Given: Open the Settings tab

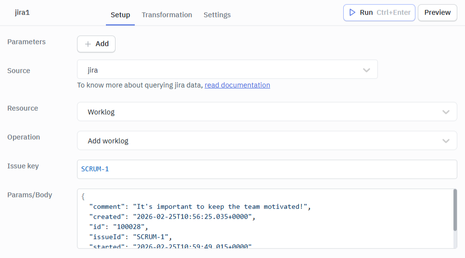Looking at the screenshot, I should pos(217,15).
